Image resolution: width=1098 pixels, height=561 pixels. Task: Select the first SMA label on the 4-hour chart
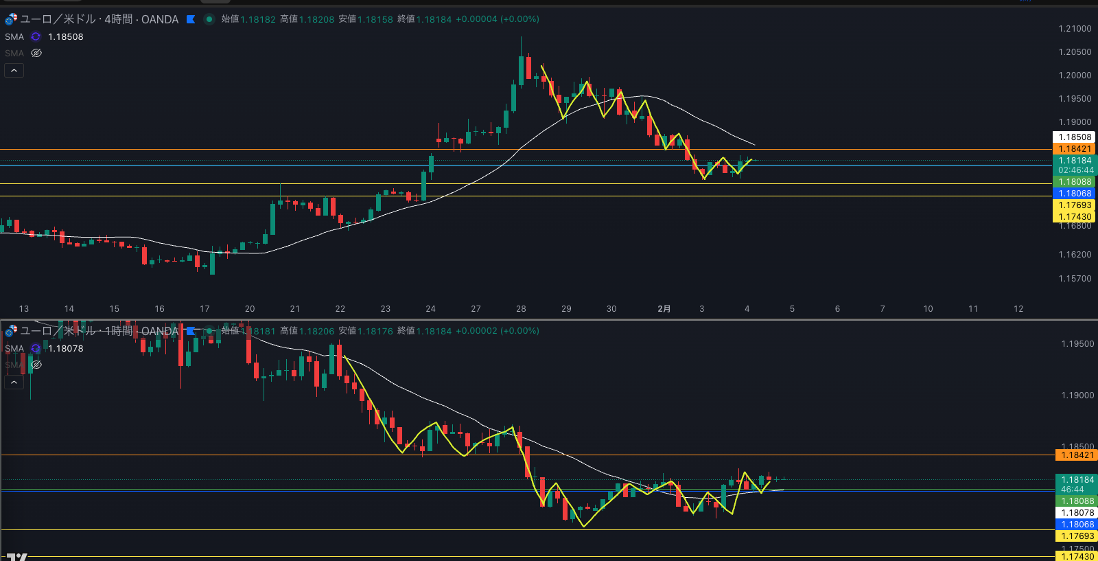point(14,37)
